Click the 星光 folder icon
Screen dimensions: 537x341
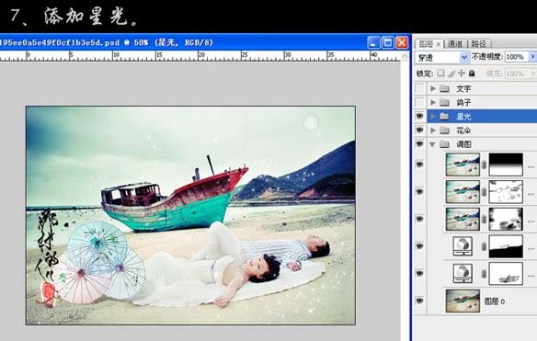point(444,117)
